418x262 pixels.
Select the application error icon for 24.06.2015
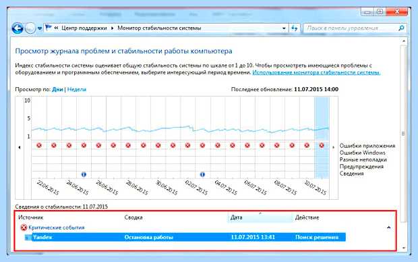[69, 145]
